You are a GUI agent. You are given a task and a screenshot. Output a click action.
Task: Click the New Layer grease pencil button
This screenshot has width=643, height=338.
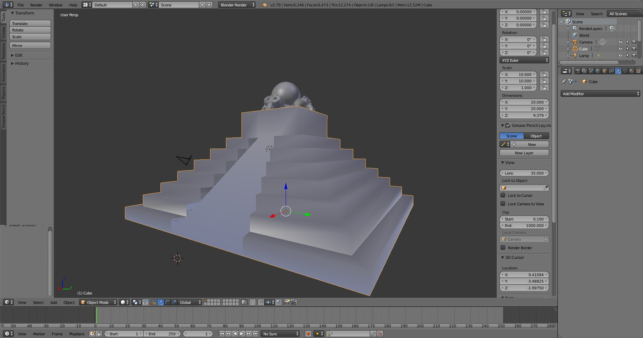[x=524, y=153]
